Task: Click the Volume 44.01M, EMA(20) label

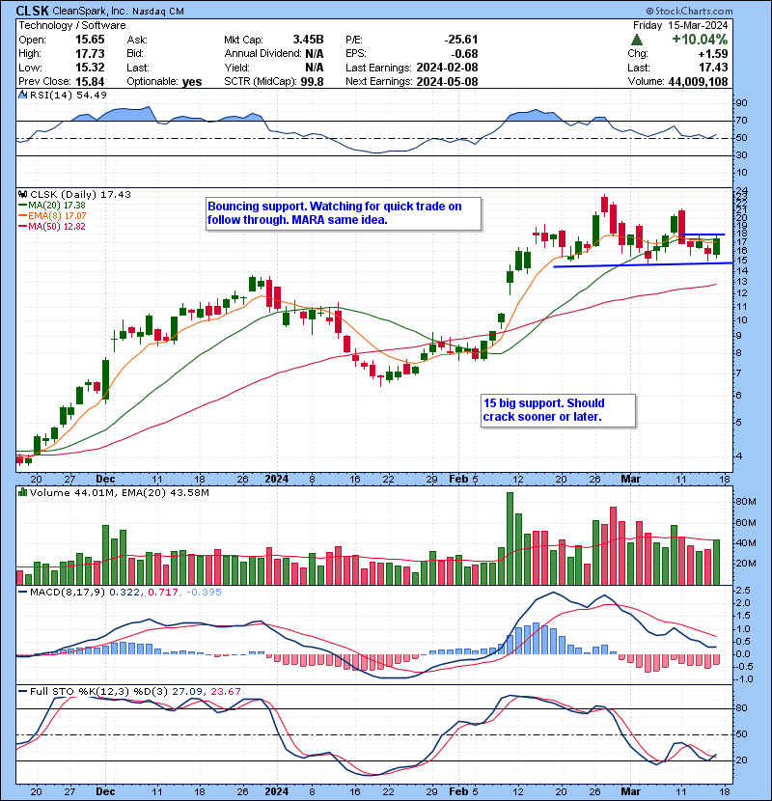Action: 119,493
